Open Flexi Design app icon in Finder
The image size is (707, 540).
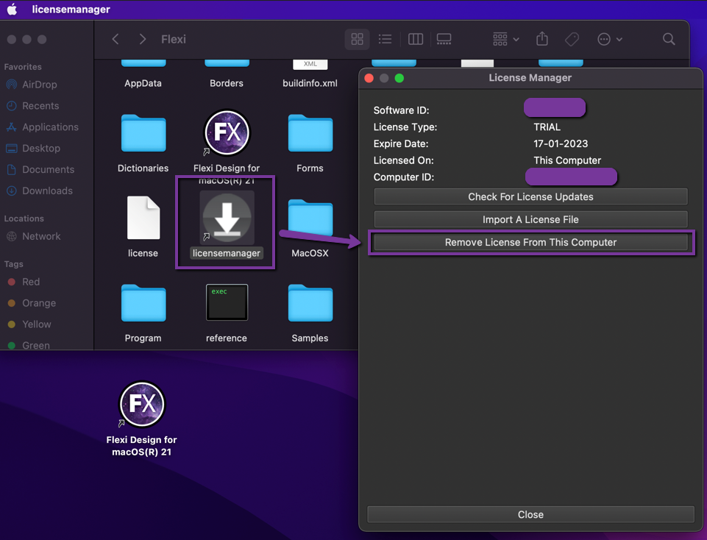pyautogui.click(x=227, y=133)
